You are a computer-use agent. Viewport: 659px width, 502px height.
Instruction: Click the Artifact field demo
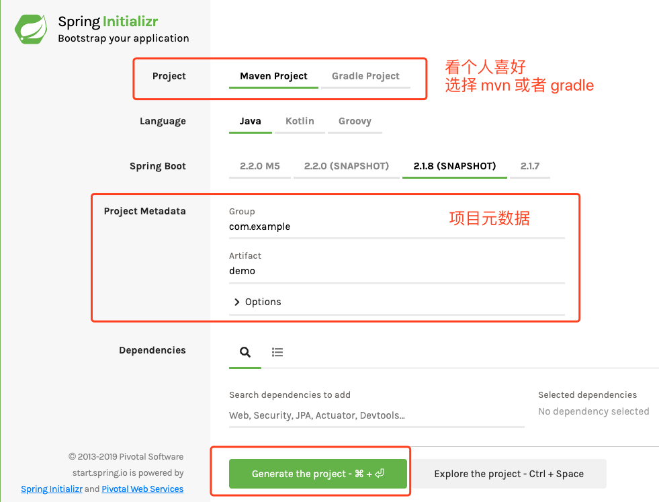[x=397, y=271]
